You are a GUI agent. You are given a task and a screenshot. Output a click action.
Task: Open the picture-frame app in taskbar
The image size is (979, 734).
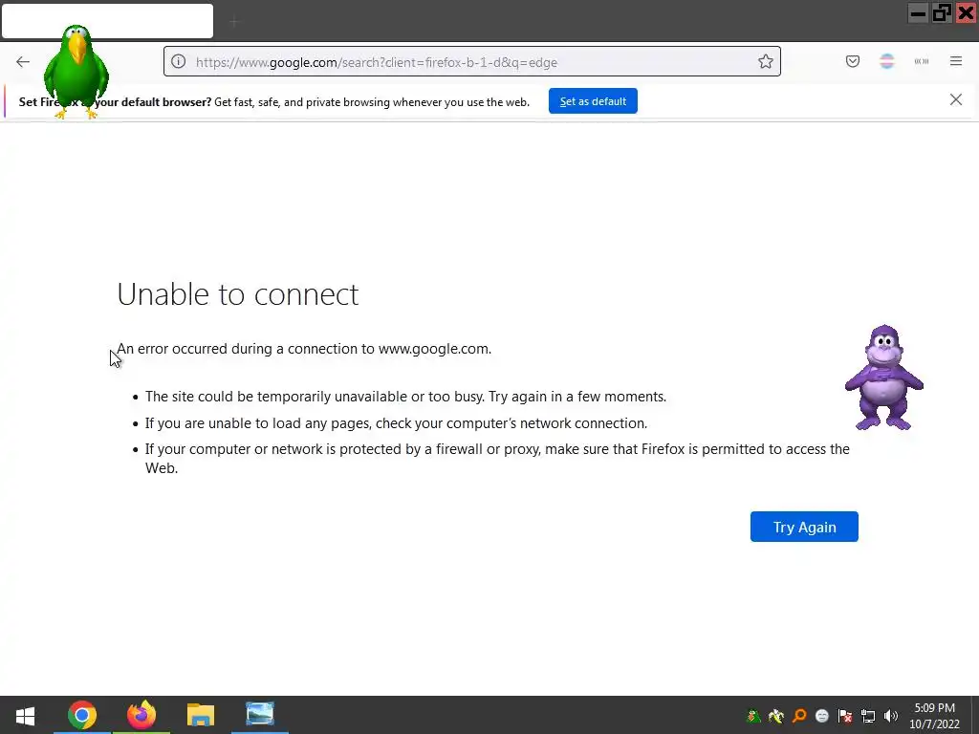click(x=260, y=715)
